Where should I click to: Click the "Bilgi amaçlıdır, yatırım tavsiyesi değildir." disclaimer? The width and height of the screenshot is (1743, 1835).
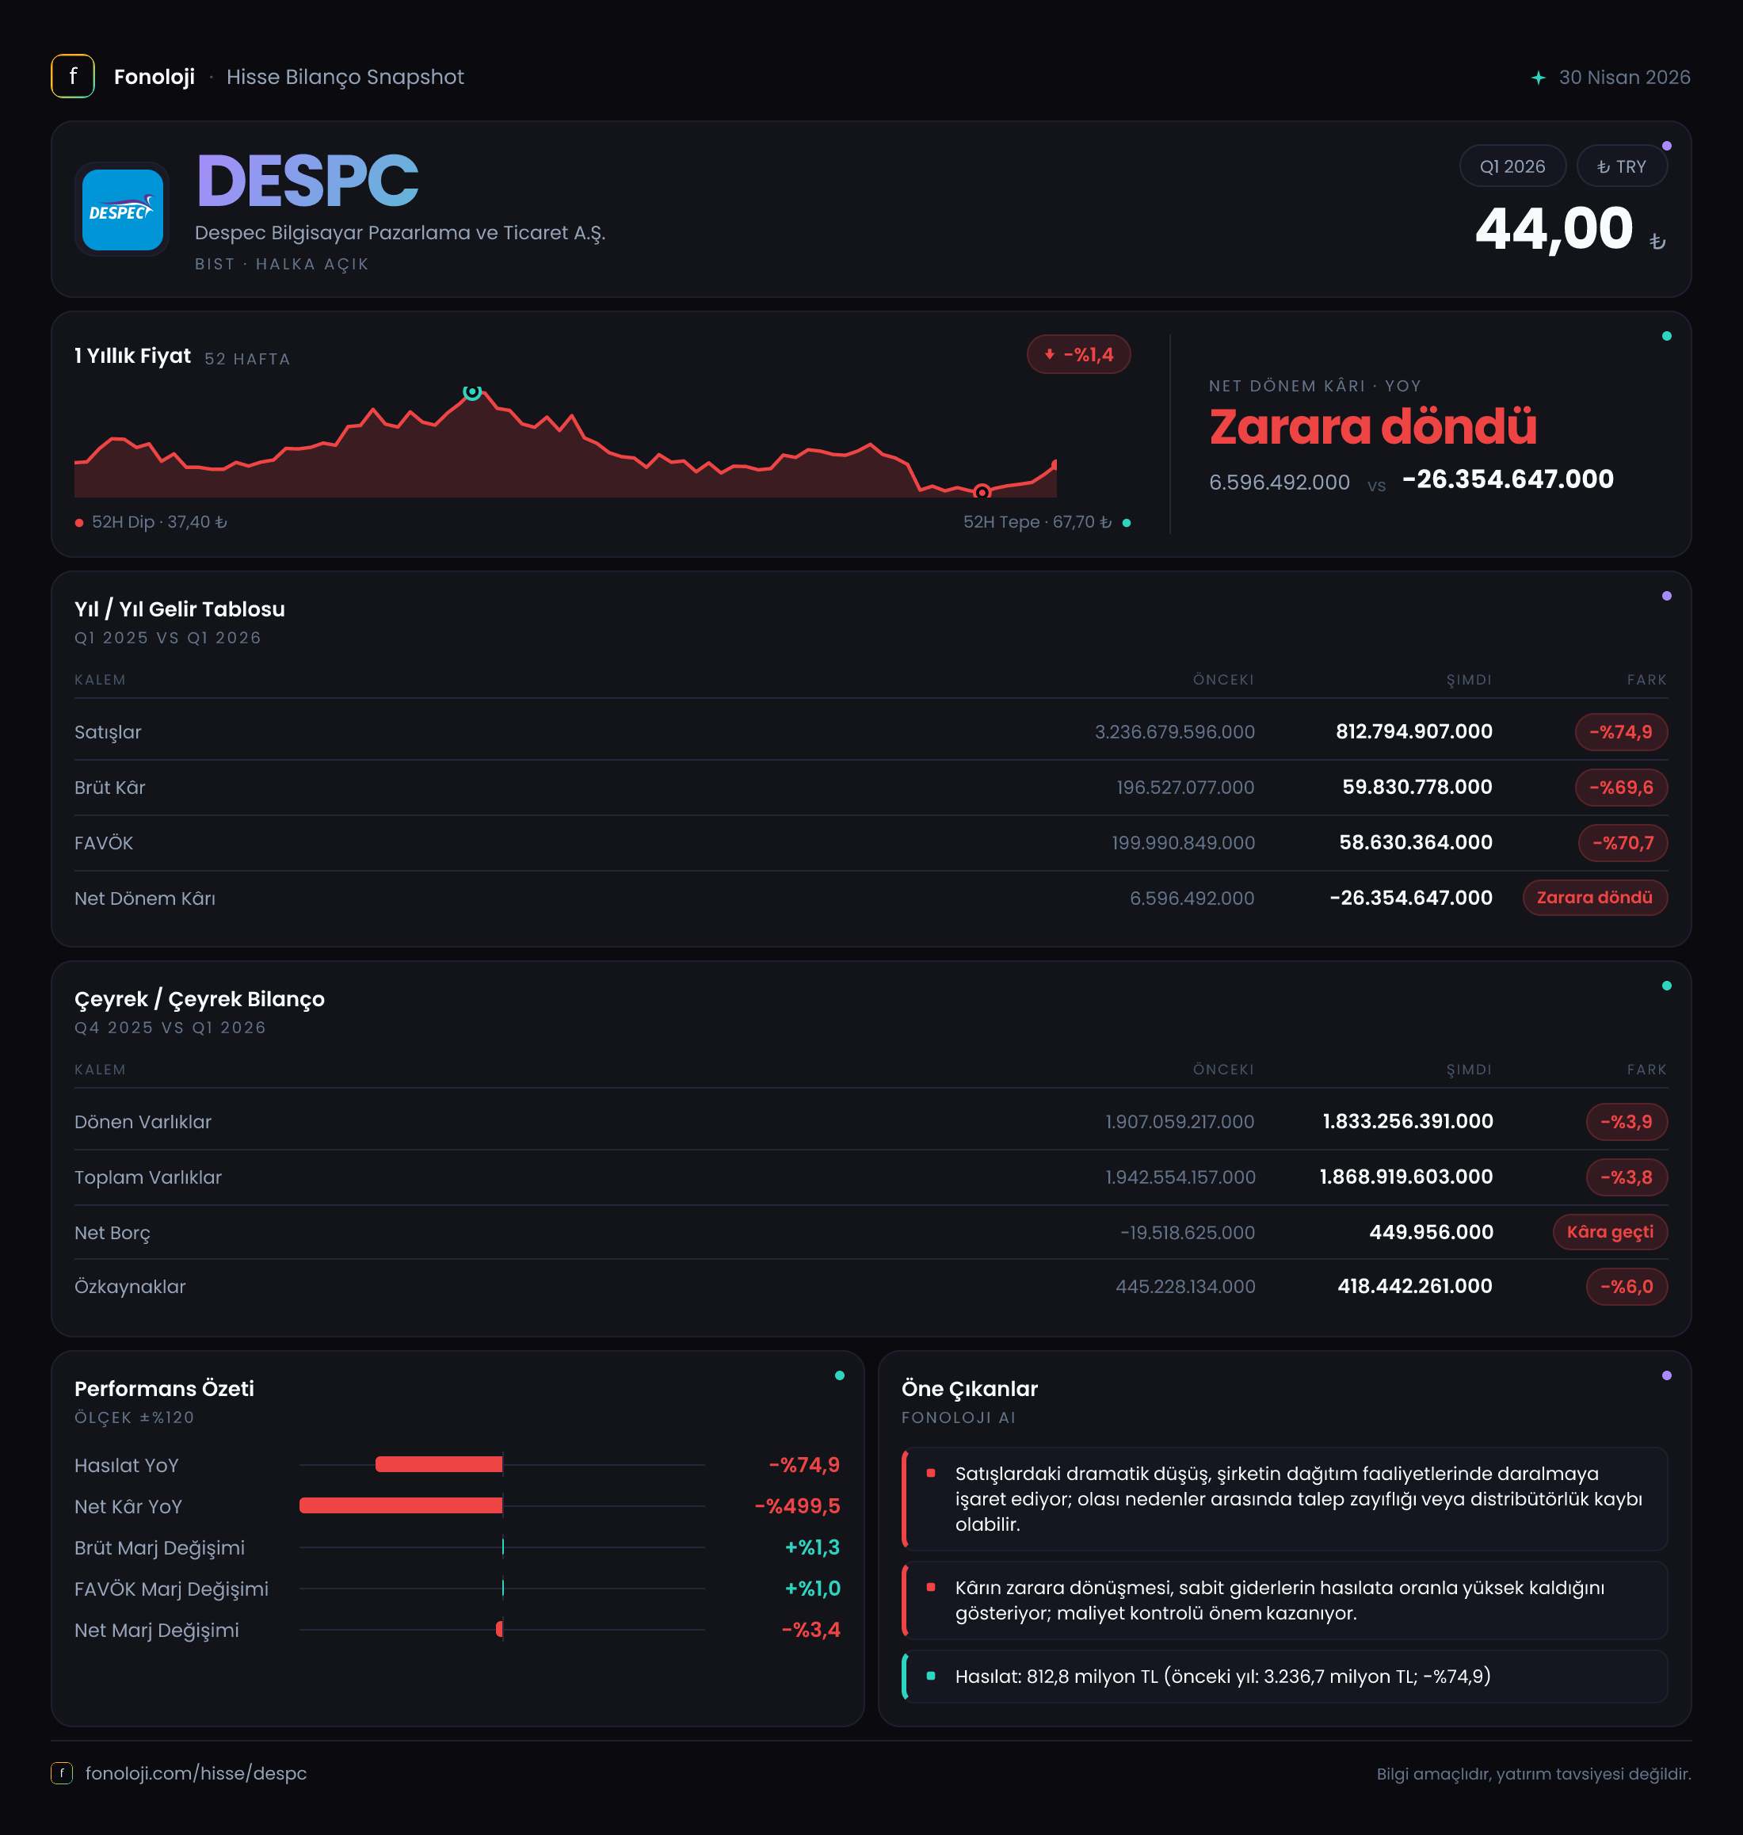click(x=1533, y=1774)
